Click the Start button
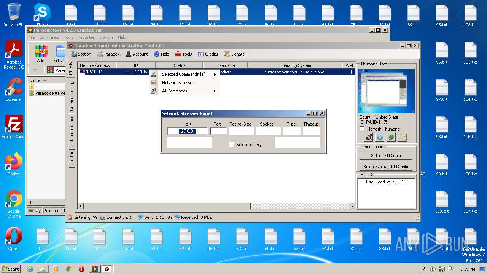 pyautogui.click(x=11, y=269)
